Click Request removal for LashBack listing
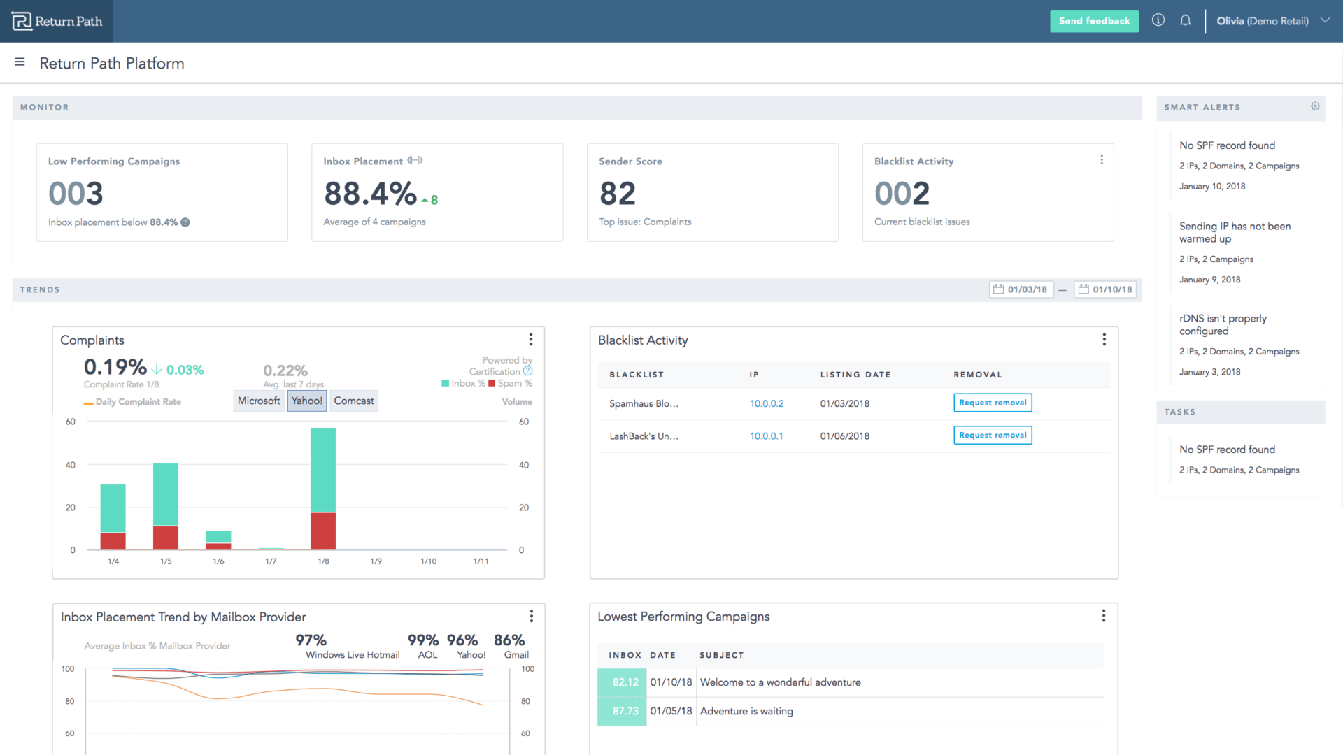This screenshot has width=1343, height=755. pyautogui.click(x=993, y=435)
